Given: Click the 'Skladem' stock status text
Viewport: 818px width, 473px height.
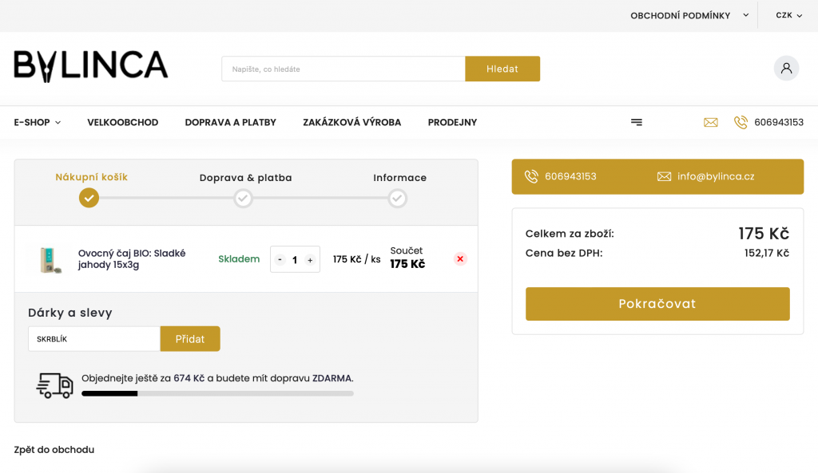Looking at the screenshot, I should click(238, 259).
